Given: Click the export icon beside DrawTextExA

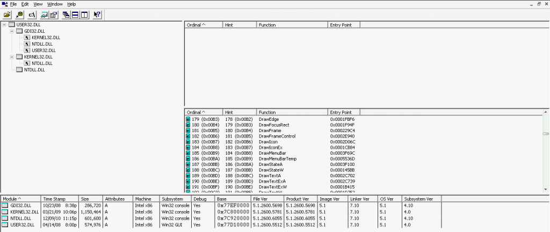Looking at the screenshot, I should pyautogui.click(x=187, y=181).
